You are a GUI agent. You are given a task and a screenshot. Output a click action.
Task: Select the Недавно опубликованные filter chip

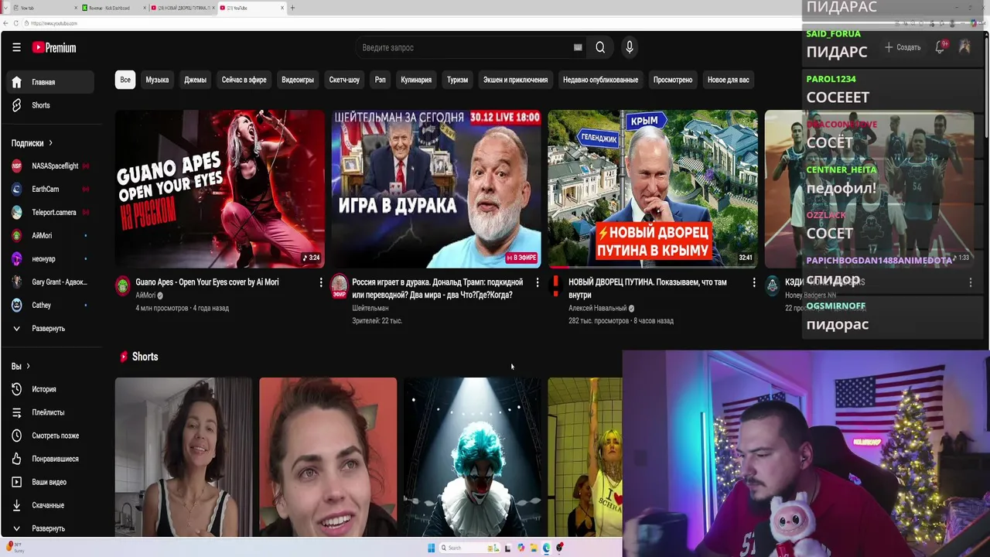(x=600, y=80)
